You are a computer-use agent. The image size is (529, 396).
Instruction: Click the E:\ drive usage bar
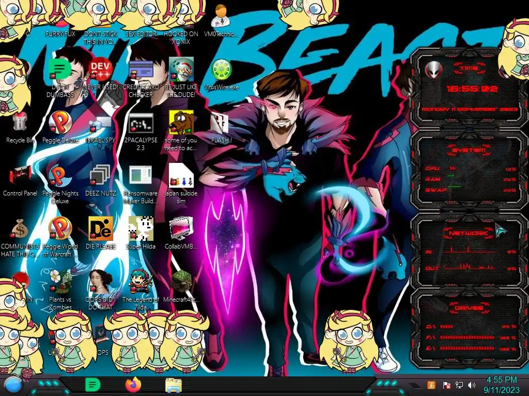point(467,349)
